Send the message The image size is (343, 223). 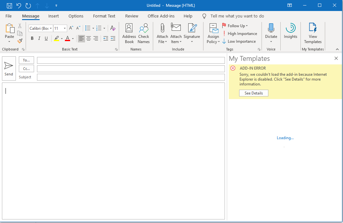click(x=9, y=69)
